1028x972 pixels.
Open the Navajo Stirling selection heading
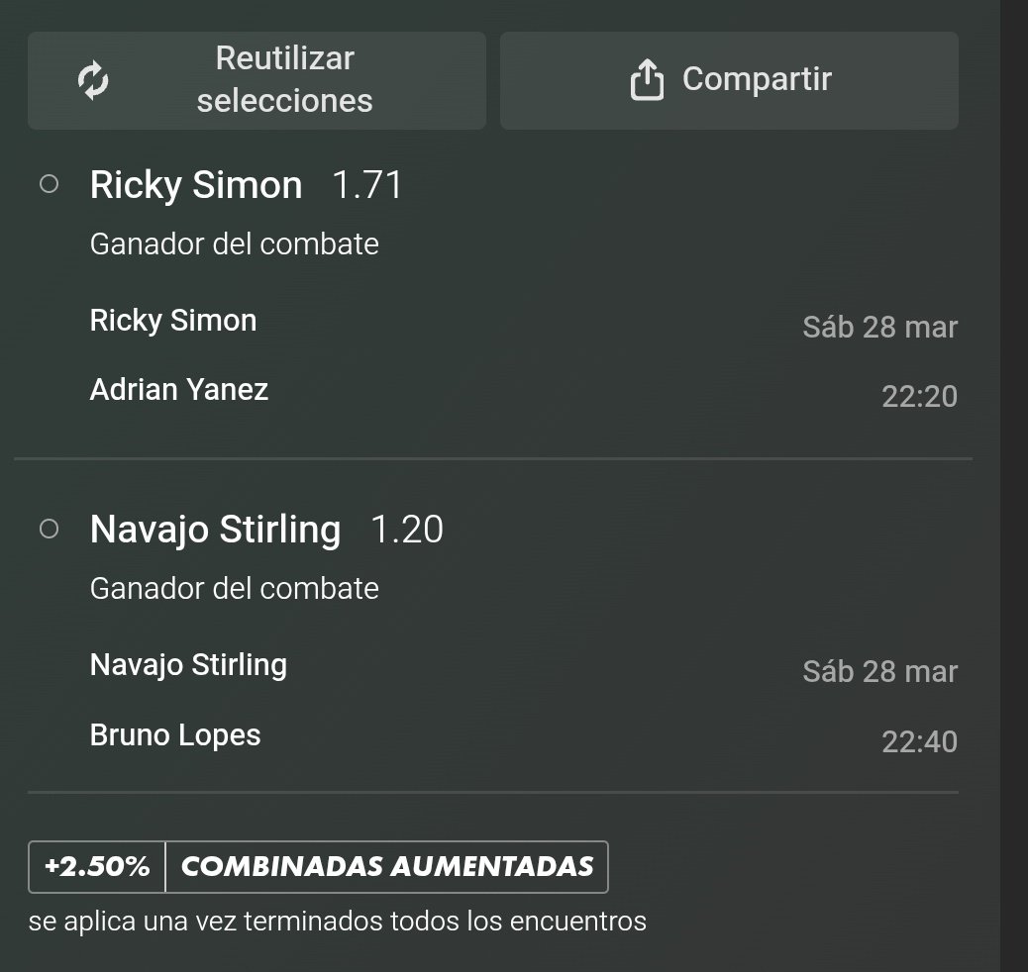(215, 530)
